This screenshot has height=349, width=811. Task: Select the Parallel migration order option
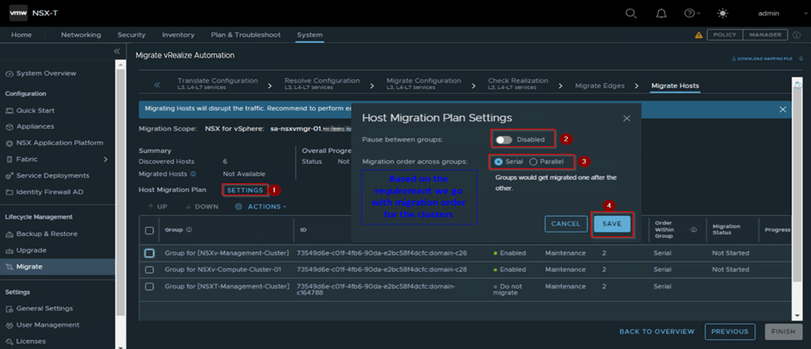pos(534,161)
